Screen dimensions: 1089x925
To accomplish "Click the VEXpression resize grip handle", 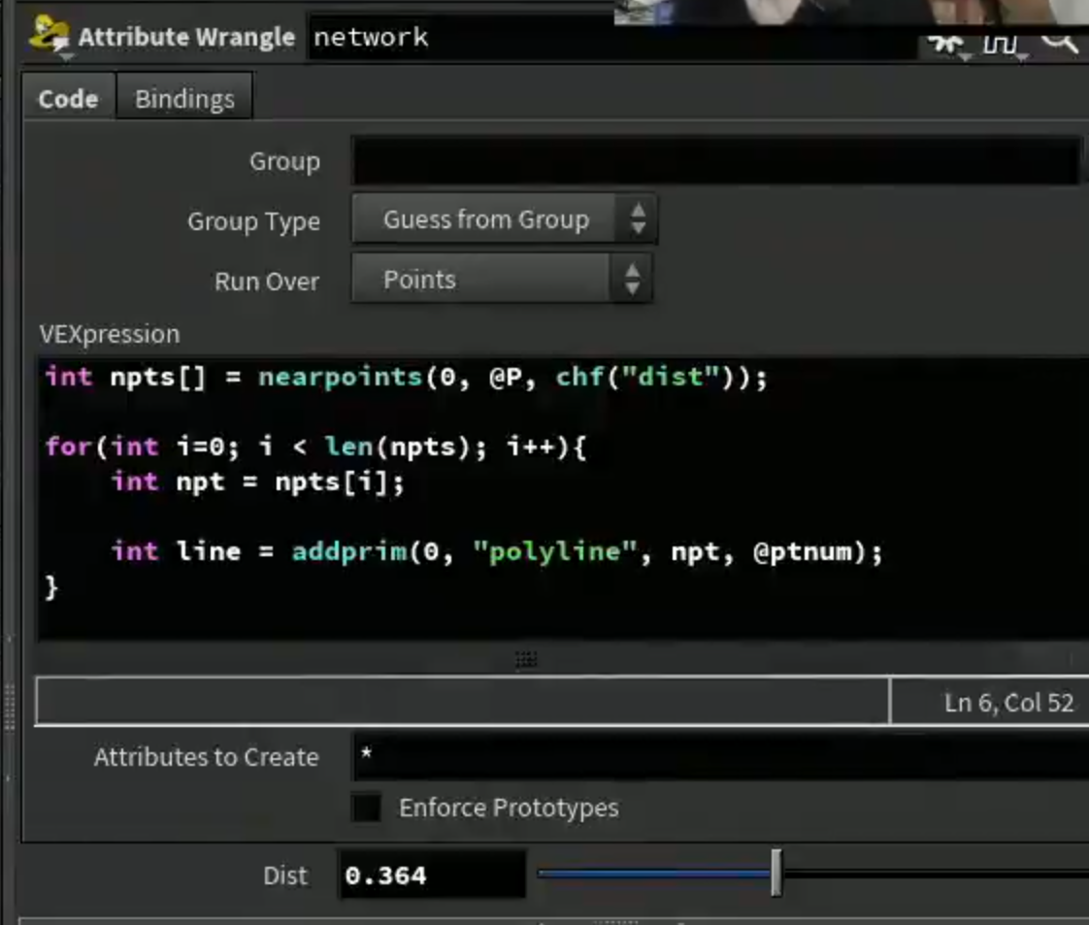I will [526, 659].
